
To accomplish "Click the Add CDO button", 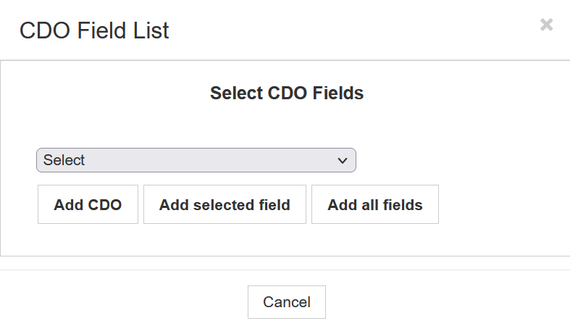I will pyautogui.click(x=88, y=204).
